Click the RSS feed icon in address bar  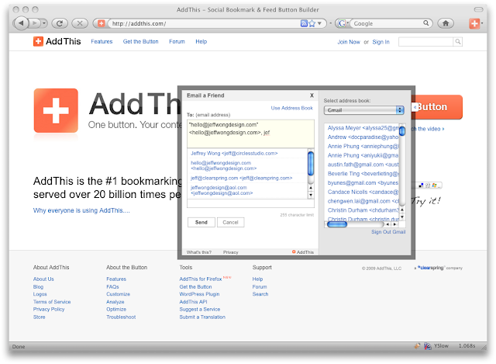coord(304,23)
